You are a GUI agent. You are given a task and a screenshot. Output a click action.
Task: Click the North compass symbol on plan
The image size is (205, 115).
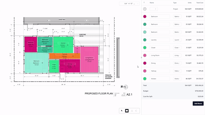coord(126,87)
